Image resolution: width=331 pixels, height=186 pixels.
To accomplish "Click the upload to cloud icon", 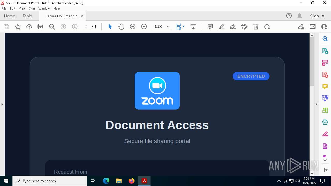I will pyautogui.click(x=29, y=27).
